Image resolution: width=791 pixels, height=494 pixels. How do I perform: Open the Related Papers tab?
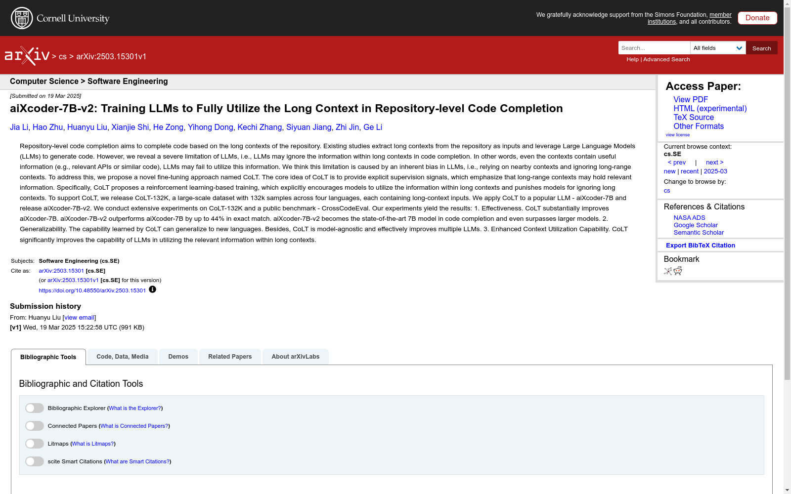tap(230, 357)
